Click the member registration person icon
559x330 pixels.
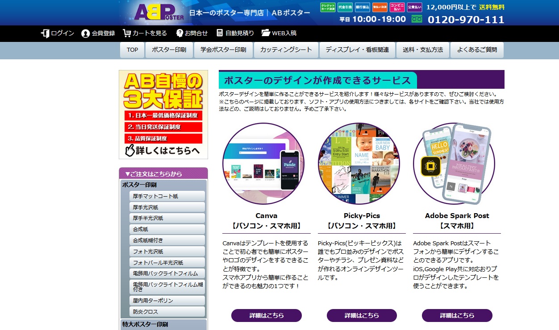coord(86,33)
